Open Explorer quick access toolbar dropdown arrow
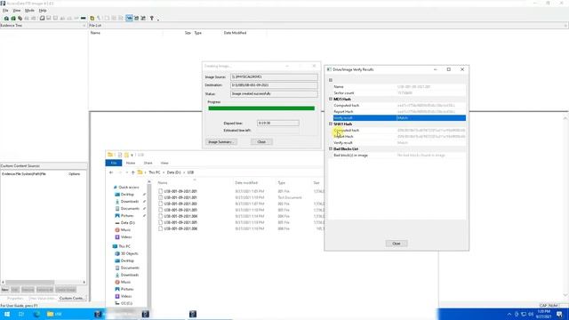This screenshot has width=569, height=320. coord(132,156)
